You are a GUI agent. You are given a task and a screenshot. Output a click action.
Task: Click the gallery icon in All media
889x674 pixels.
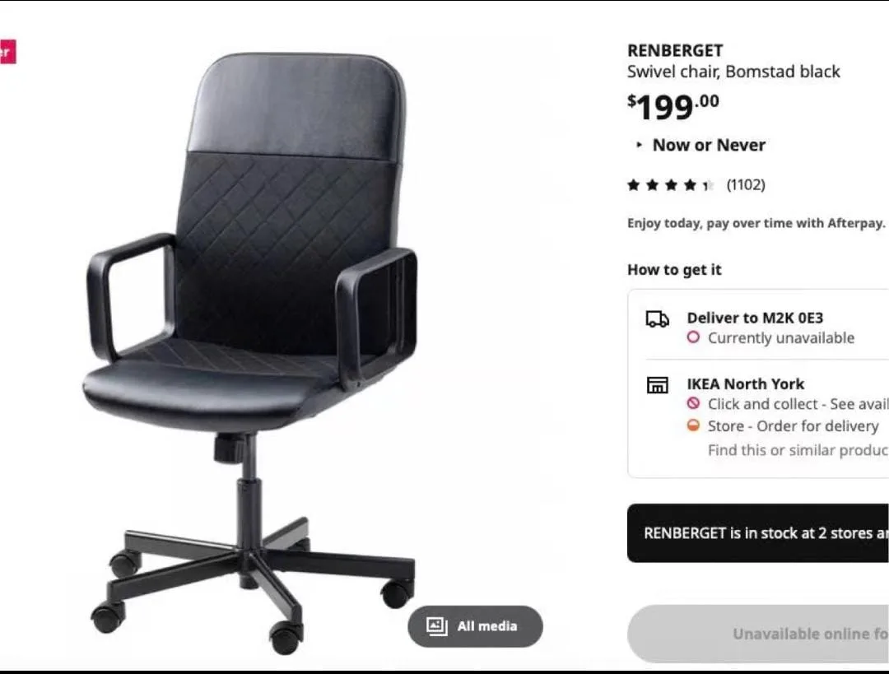pos(436,625)
